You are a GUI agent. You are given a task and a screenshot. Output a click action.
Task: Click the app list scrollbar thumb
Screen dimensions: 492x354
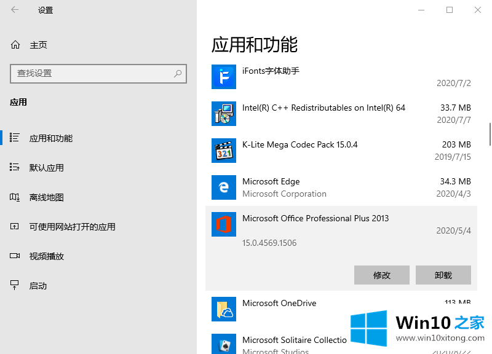click(x=490, y=134)
